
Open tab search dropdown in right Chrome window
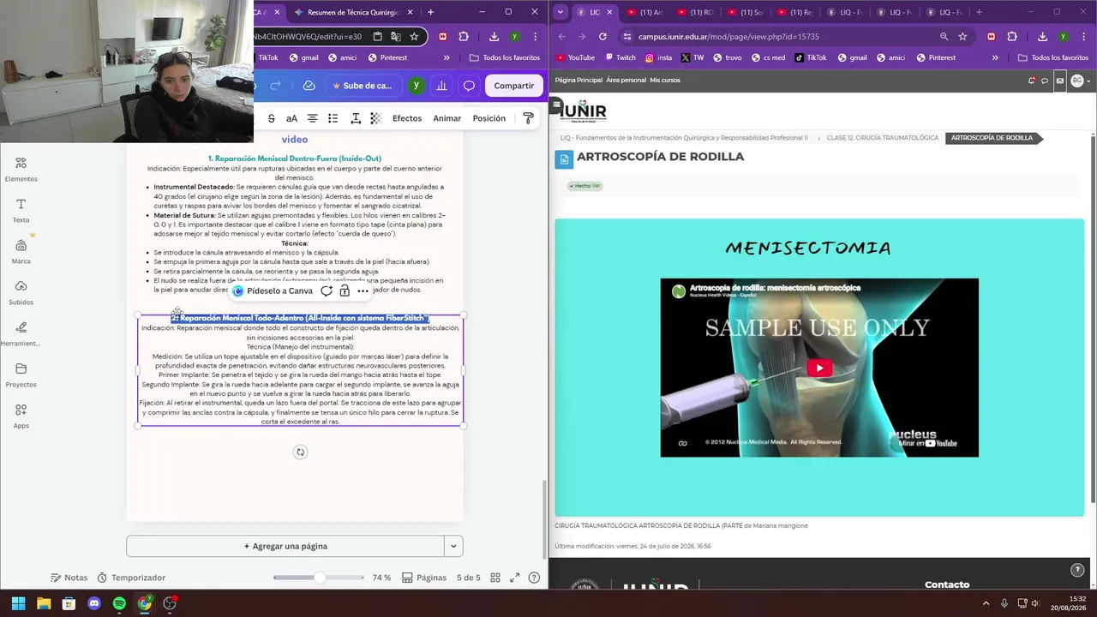click(560, 12)
